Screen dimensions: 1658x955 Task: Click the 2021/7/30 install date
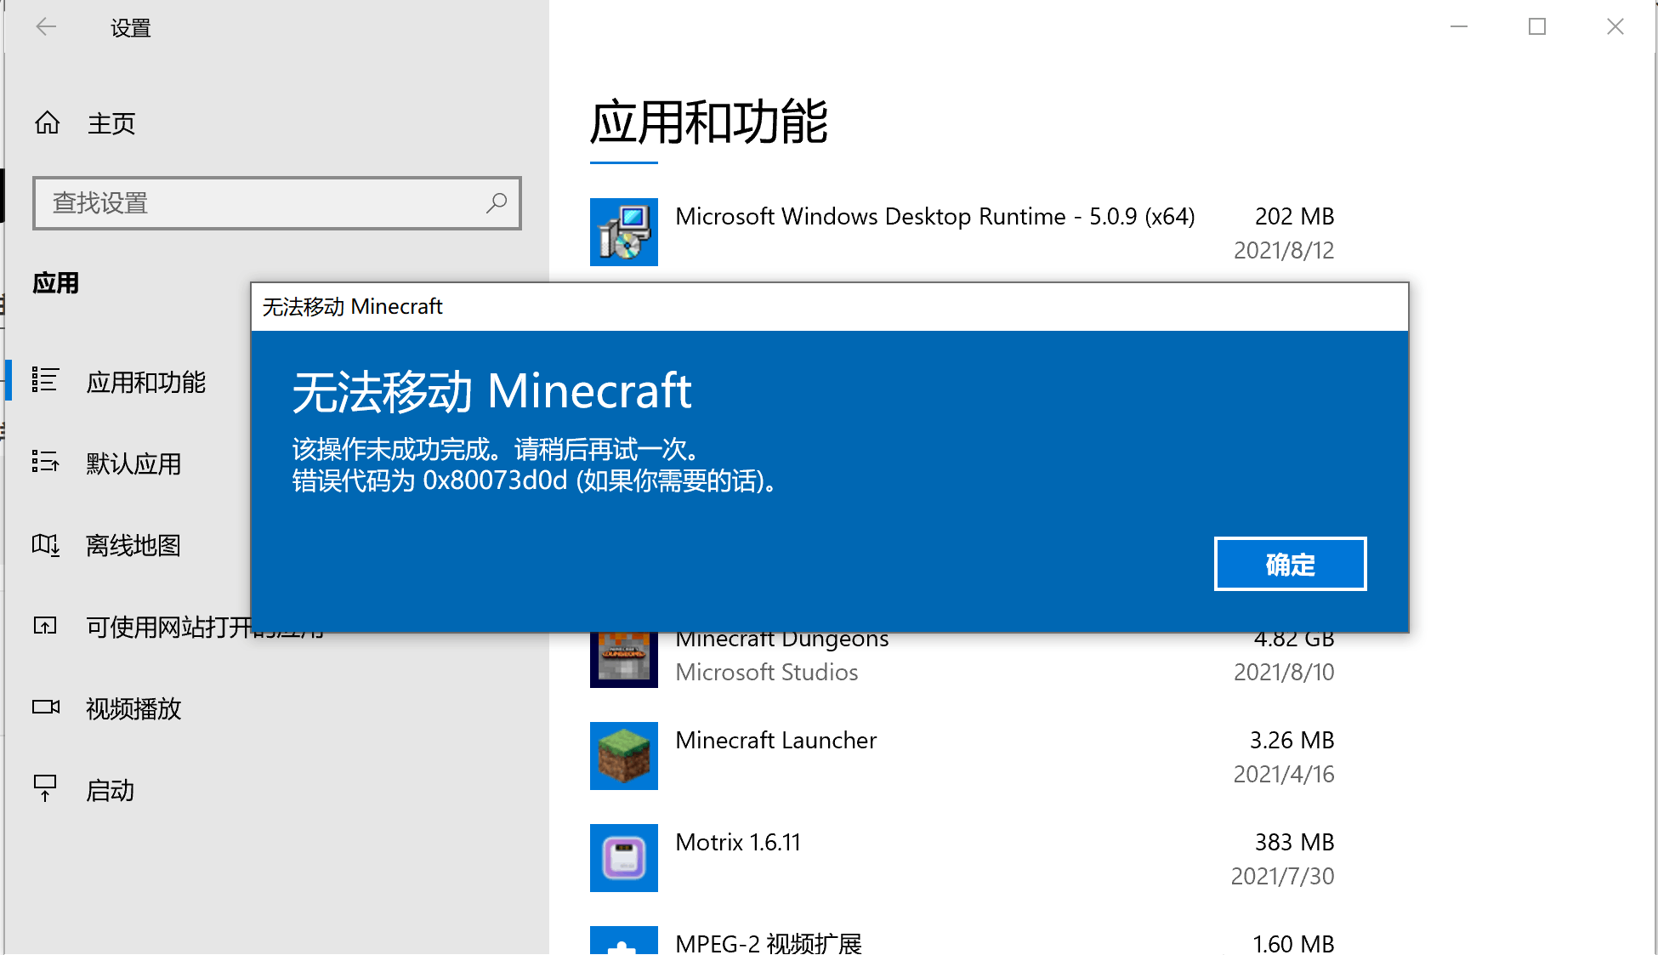(1283, 877)
